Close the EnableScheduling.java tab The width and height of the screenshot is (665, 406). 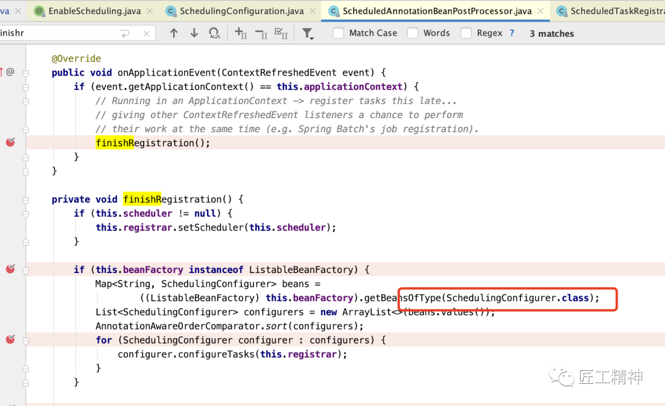point(150,11)
